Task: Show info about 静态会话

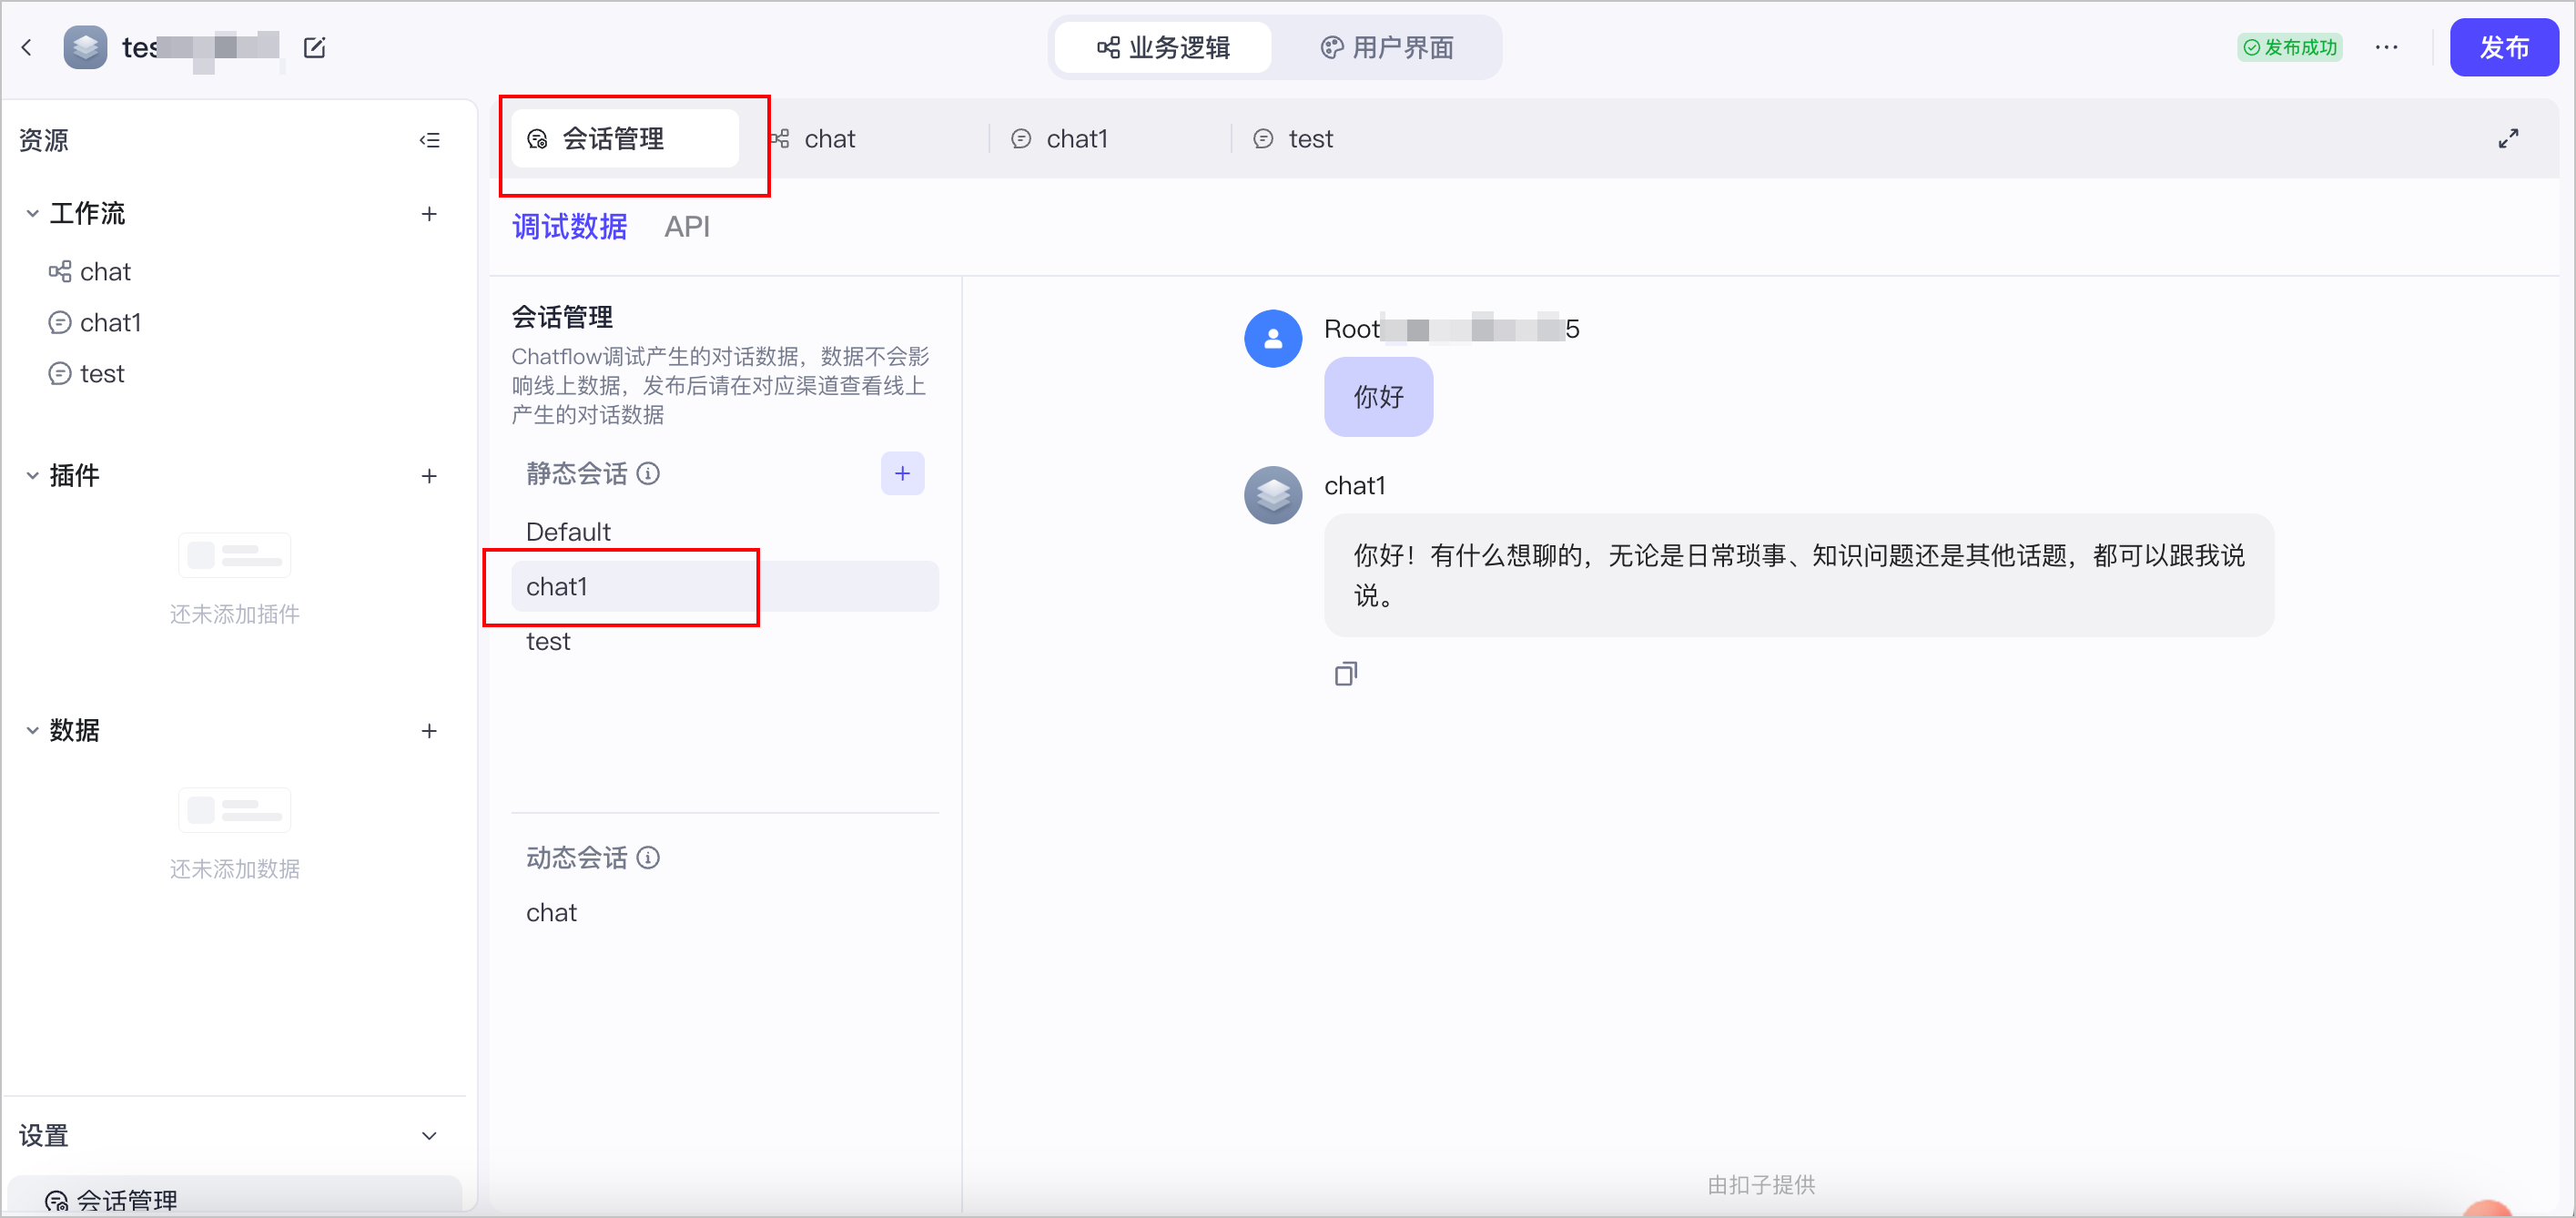Action: (x=648, y=473)
